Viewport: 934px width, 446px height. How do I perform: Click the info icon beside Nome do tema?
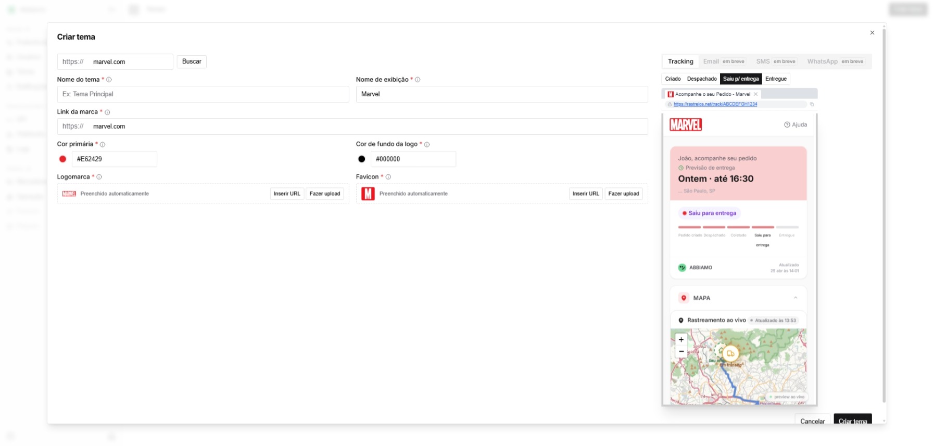pyautogui.click(x=109, y=80)
